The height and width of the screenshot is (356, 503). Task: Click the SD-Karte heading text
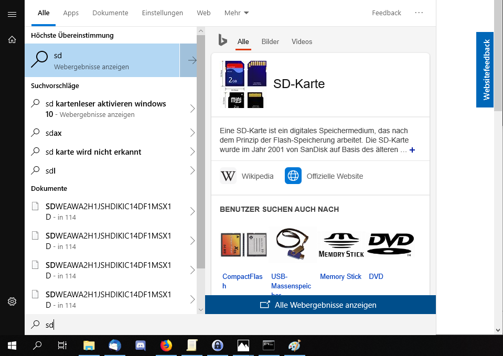click(x=299, y=84)
